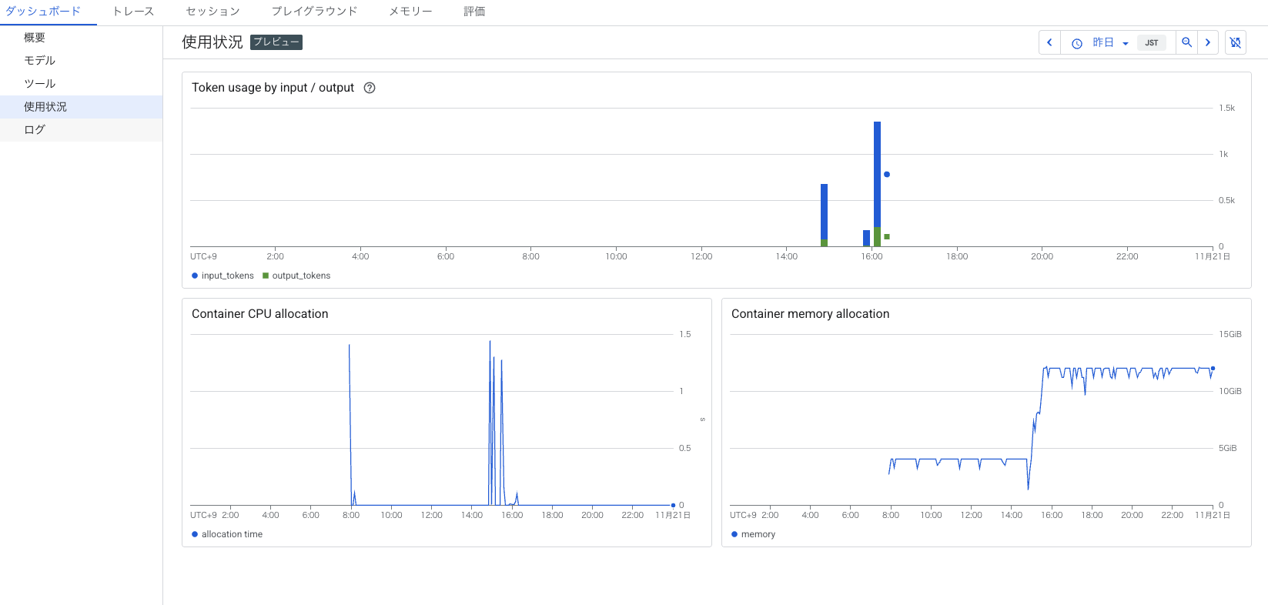Advance to the next time range
The height and width of the screenshot is (605, 1268).
click(x=1208, y=43)
